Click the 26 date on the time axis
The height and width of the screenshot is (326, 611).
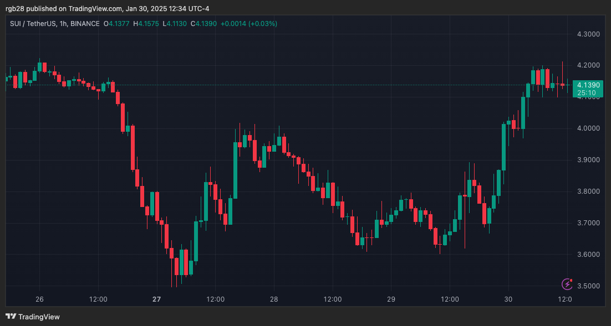click(39, 299)
